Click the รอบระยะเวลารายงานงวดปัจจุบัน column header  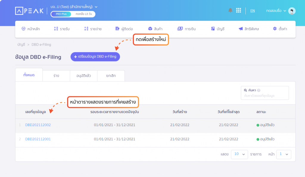point(115,112)
